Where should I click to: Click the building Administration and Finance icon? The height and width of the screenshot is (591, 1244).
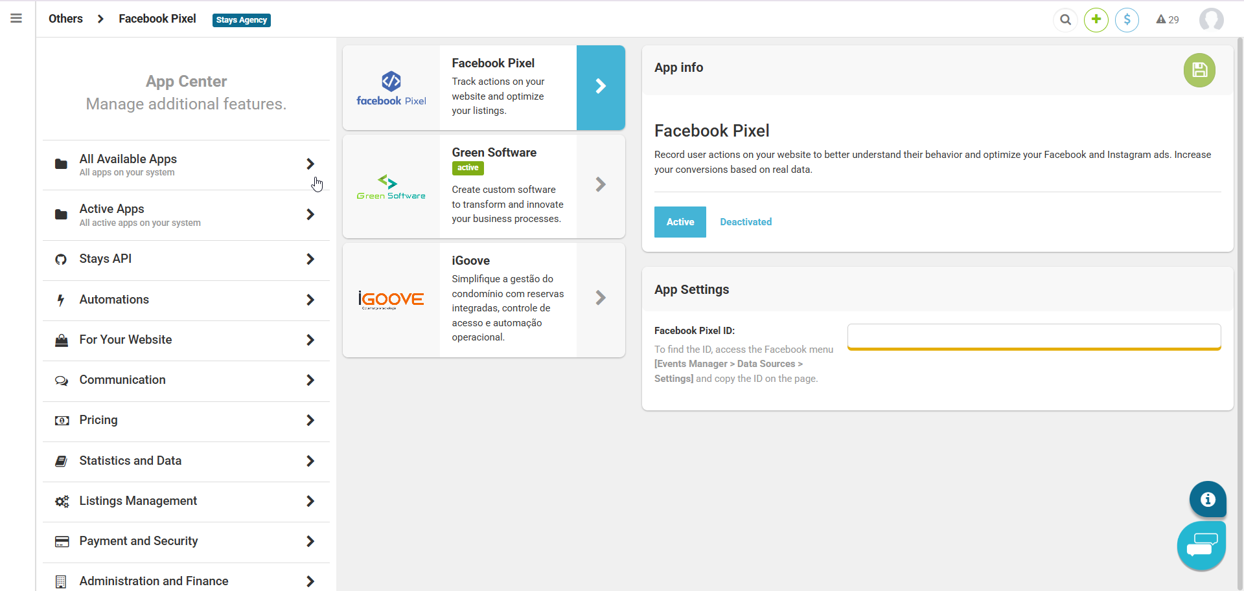(61, 581)
